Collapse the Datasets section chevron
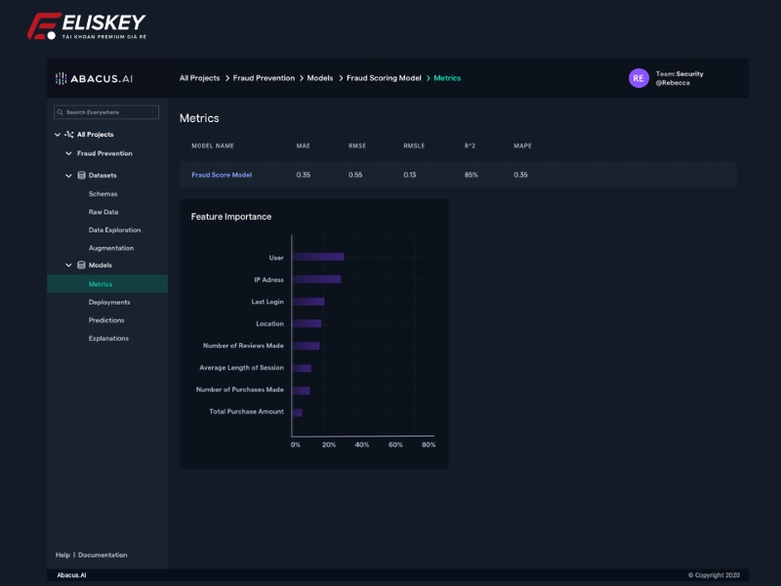 68,176
